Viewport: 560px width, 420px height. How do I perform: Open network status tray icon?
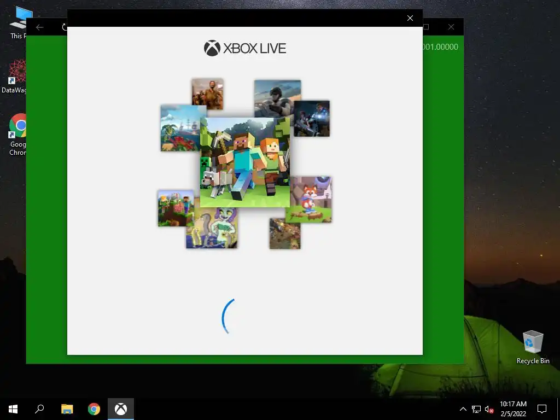pyautogui.click(x=476, y=409)
